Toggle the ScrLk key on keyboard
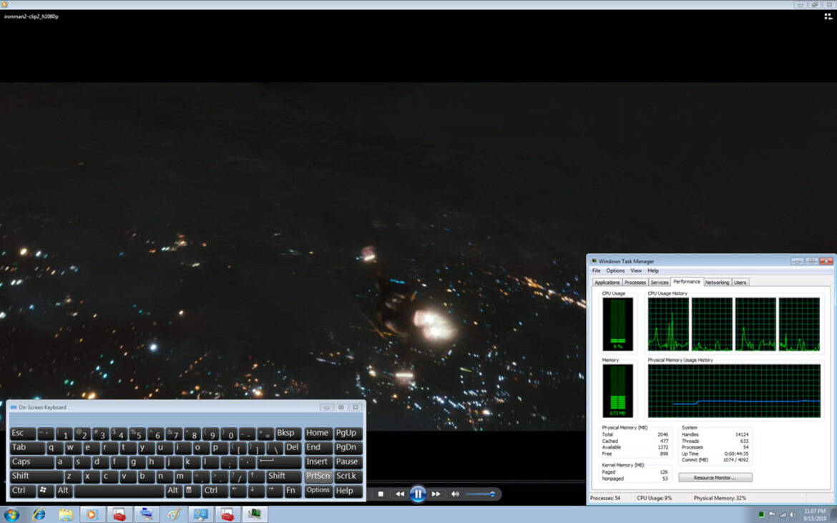Viewport: 837px width, 523px height. 348,476
